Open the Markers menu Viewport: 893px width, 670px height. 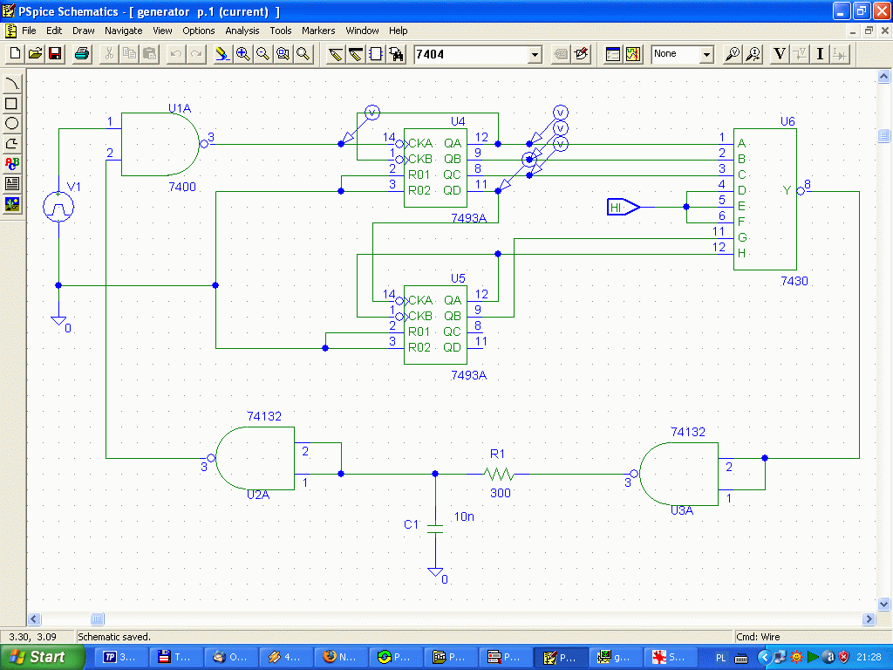coord(318,31)
